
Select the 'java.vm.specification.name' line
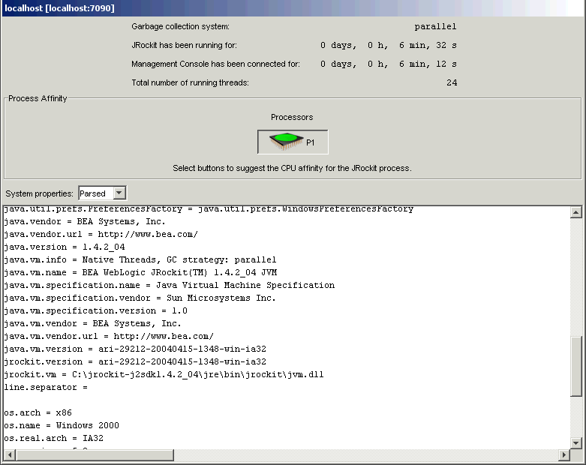pyautogui.click(x=170, y=285)
